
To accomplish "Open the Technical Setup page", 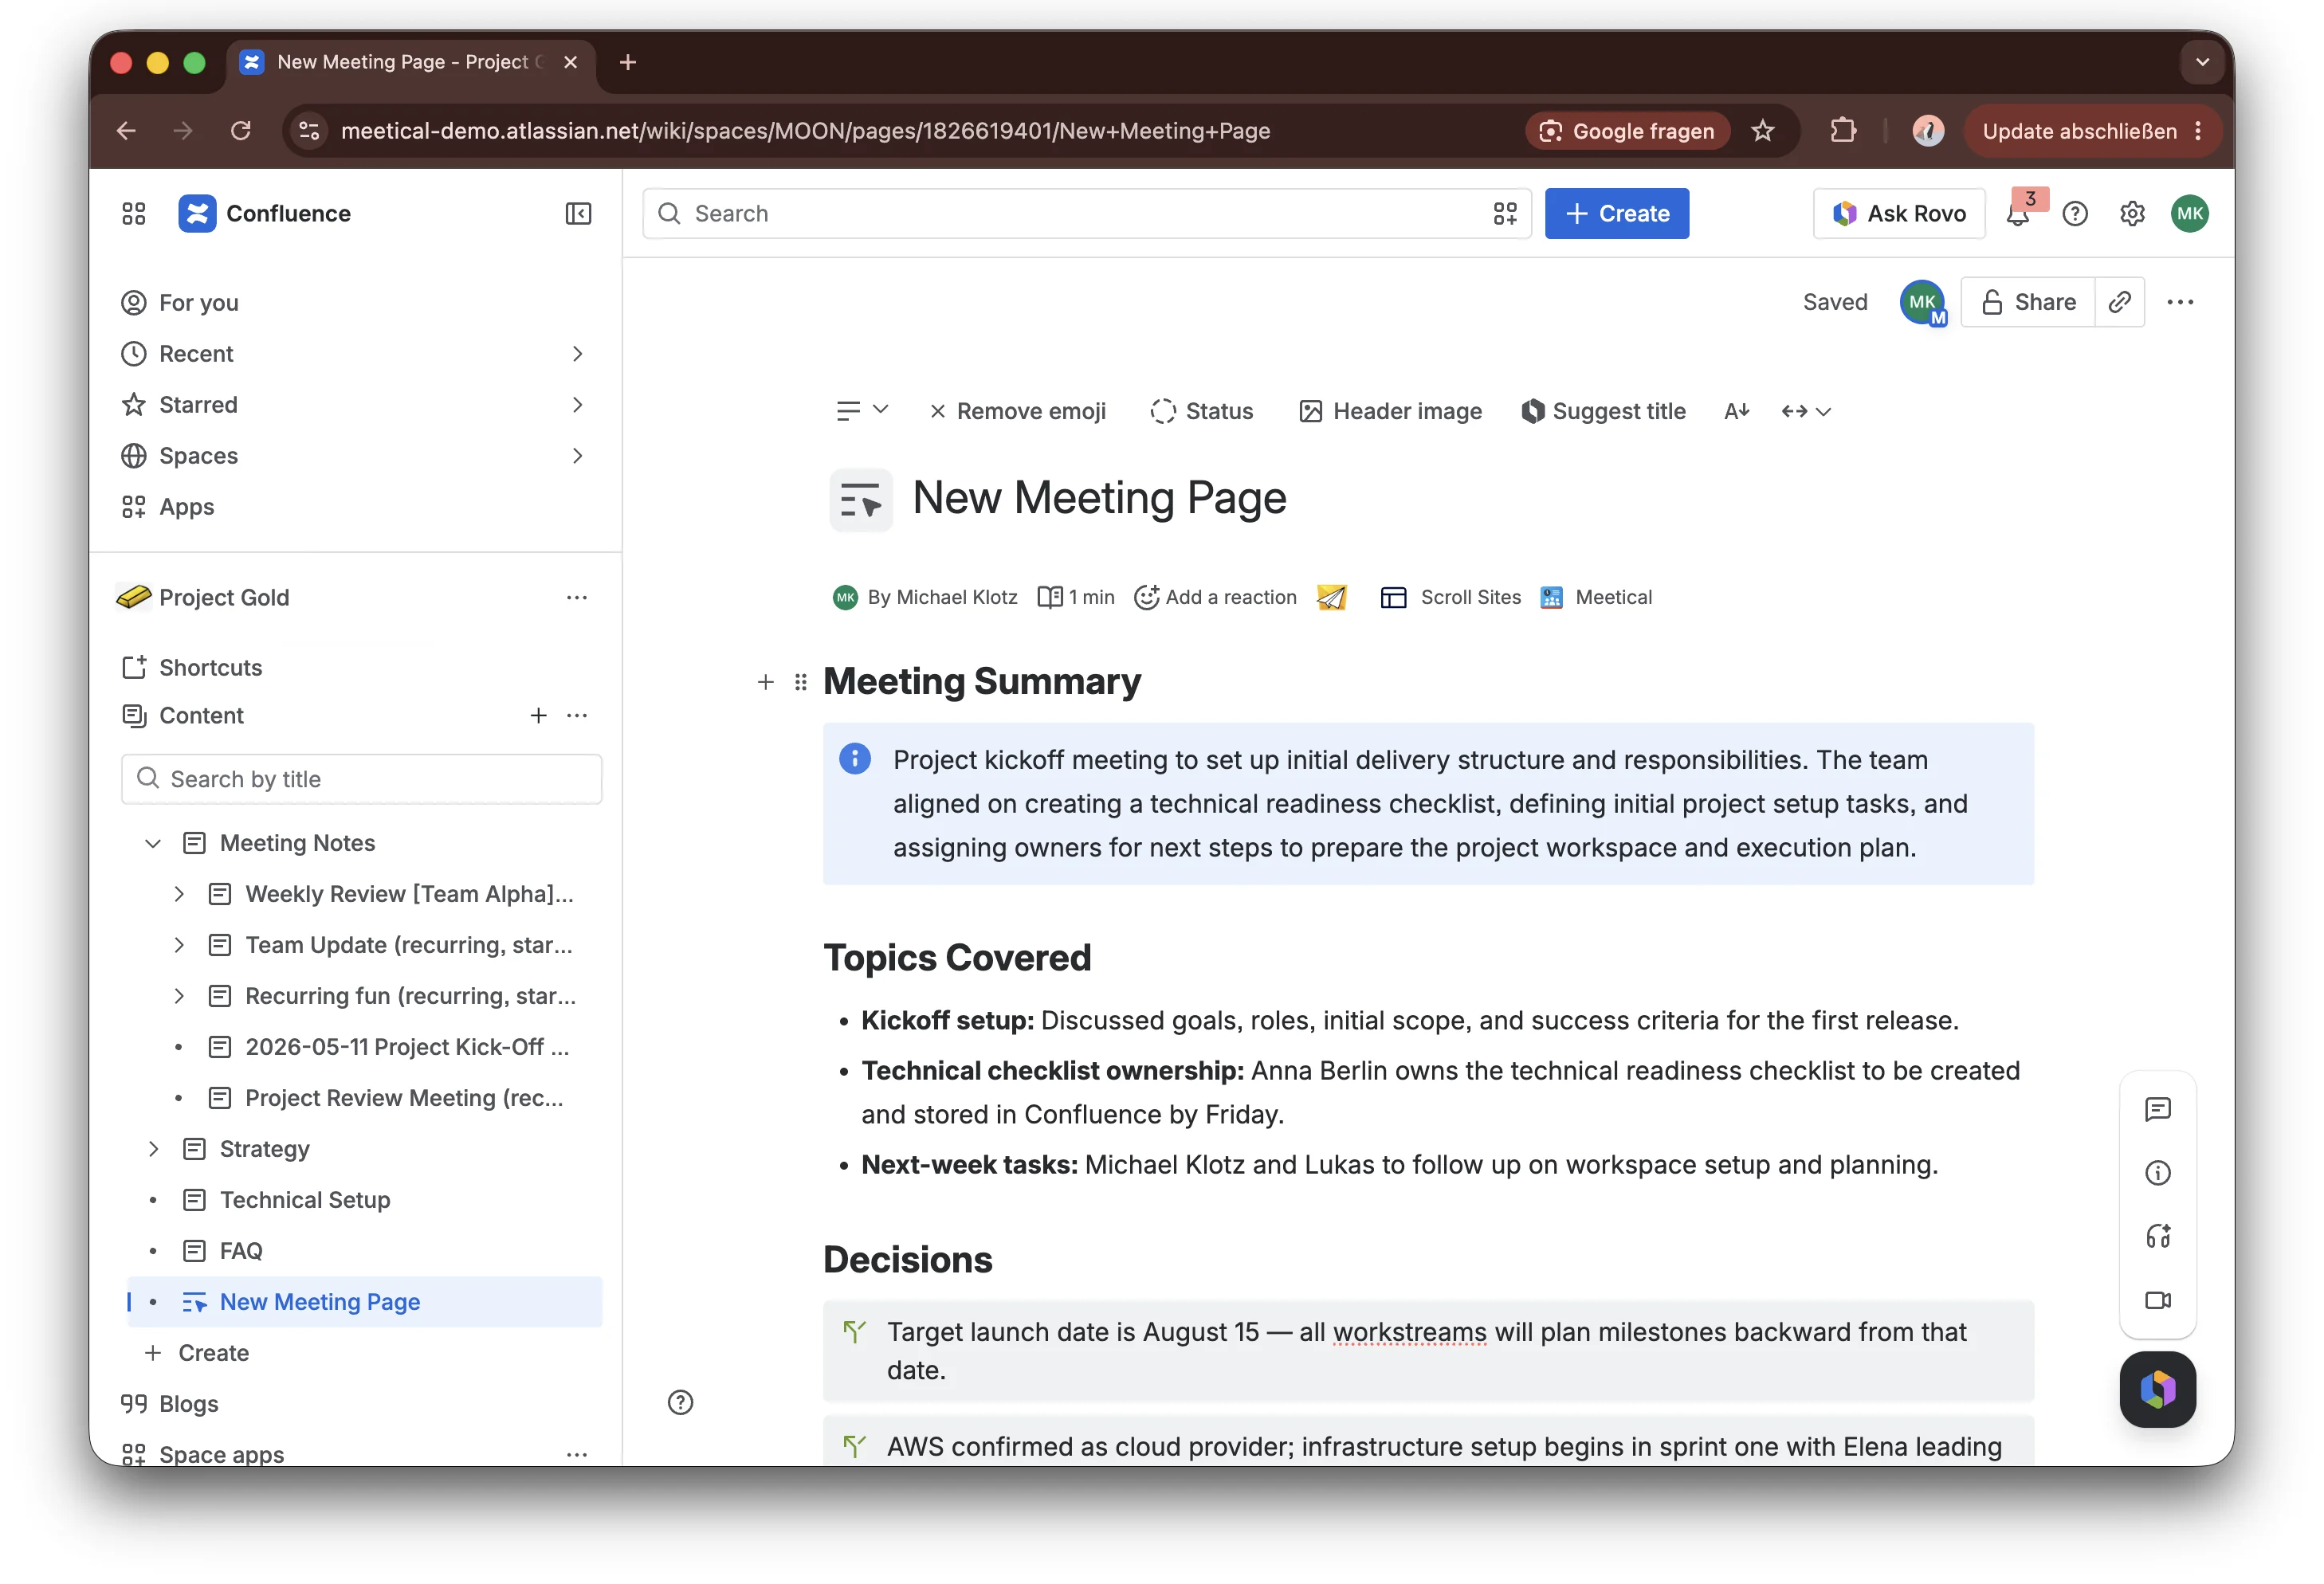I will (304, 1200).
